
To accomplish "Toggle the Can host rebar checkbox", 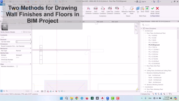I will click(x=17, y=42).
